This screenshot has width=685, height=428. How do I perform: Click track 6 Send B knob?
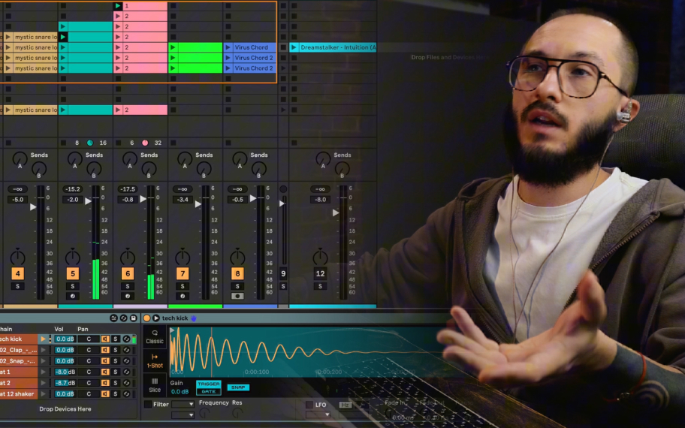(149, 169)
